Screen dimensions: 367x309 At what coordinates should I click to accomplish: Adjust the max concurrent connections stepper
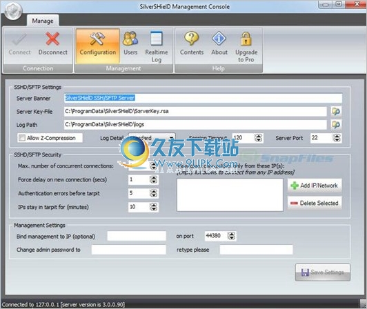154,166
